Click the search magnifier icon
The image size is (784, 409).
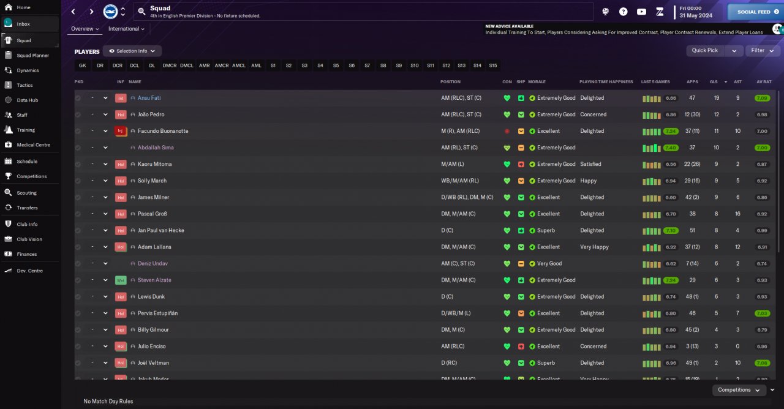coord(141,12)
